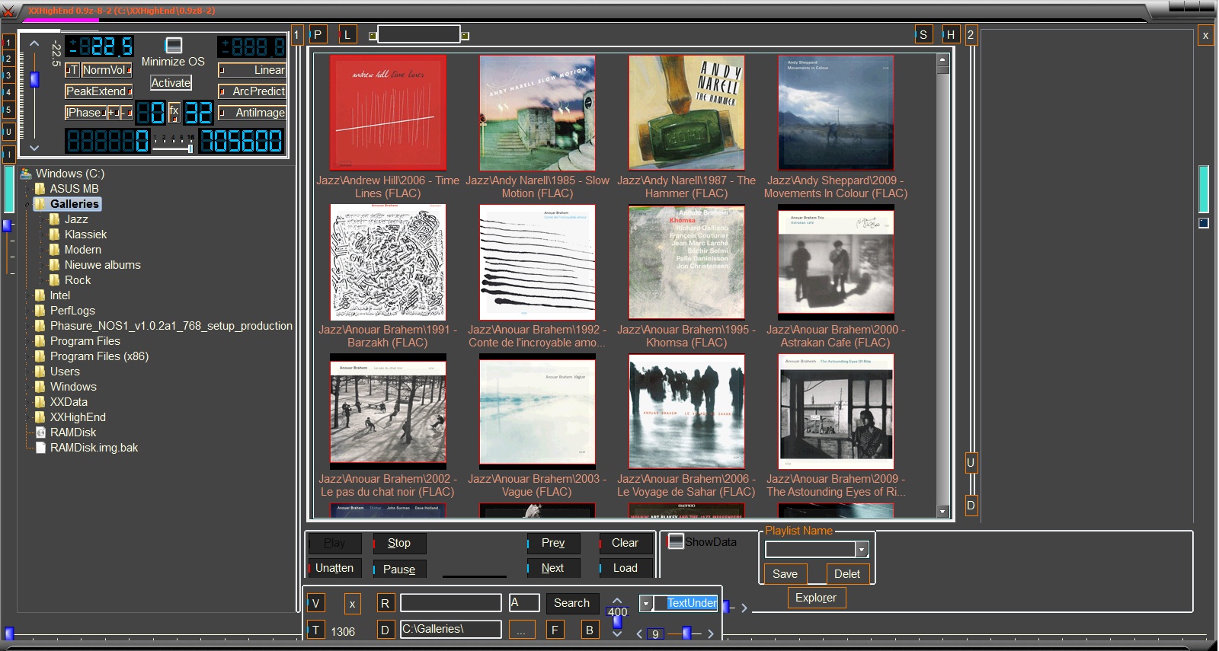This screenshot has height=651, width=1219.
Task: Click the XXHighEnd logo in the title bar
Action: 9,11
